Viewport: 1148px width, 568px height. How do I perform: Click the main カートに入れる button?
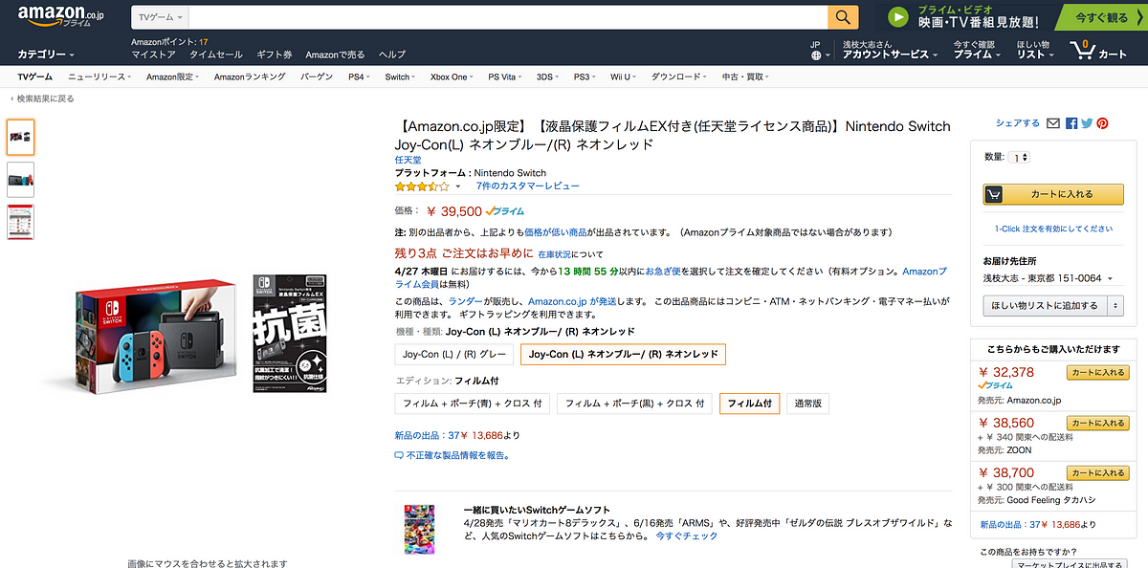tap(1053, 194)
